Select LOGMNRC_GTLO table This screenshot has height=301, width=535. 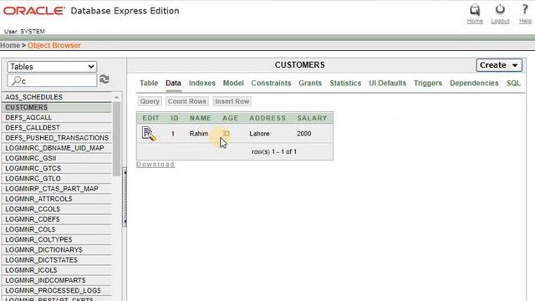(57, 178)
